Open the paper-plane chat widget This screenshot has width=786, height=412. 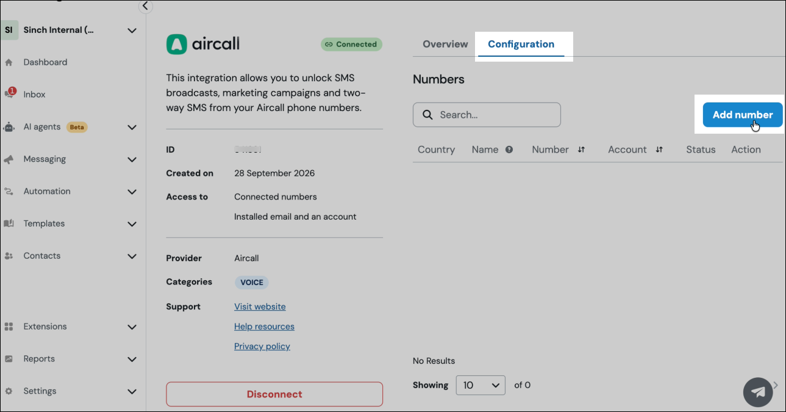pyautogui.click(x=758, y=392)
